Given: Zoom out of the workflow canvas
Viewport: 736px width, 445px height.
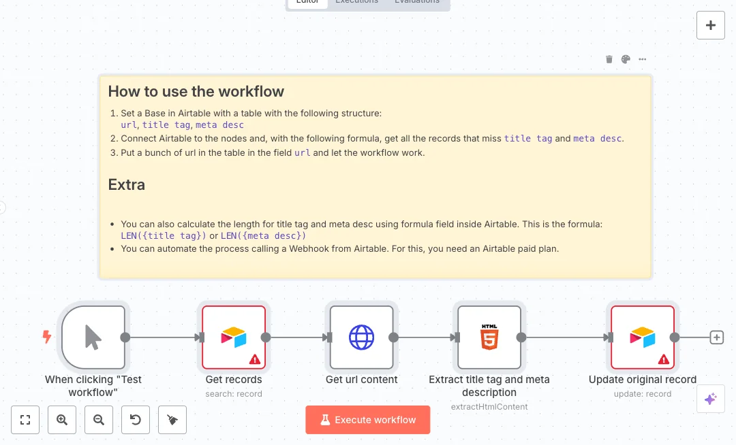Looking at the screenshot, I should coord(99,420).
